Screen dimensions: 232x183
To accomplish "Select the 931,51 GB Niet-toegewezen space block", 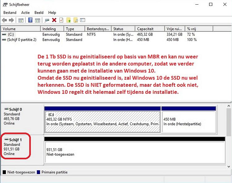I will click(135, 150).
